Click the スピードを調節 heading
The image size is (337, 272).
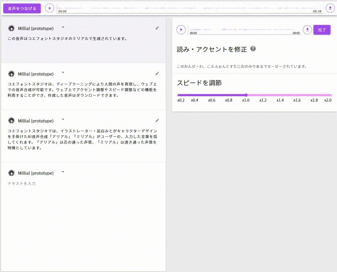199,83
